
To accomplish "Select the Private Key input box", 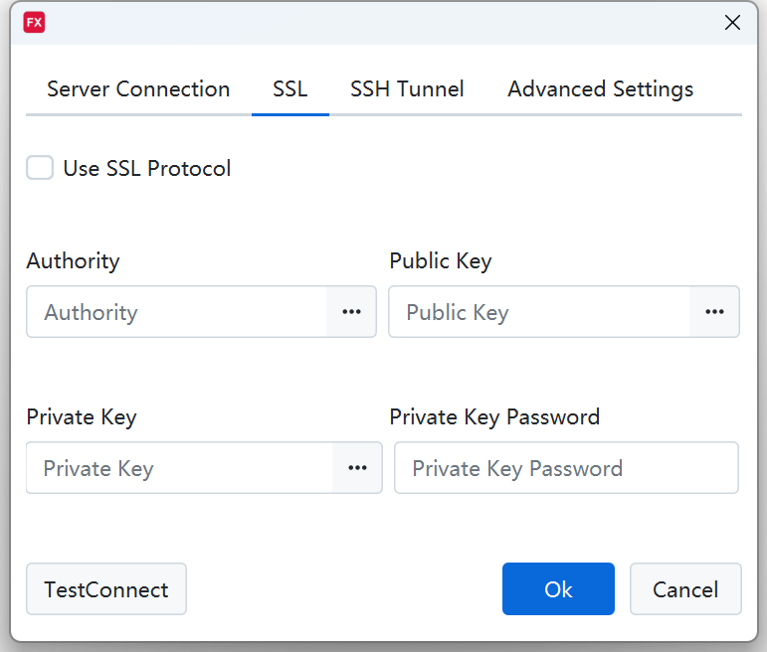I will 180,468.
